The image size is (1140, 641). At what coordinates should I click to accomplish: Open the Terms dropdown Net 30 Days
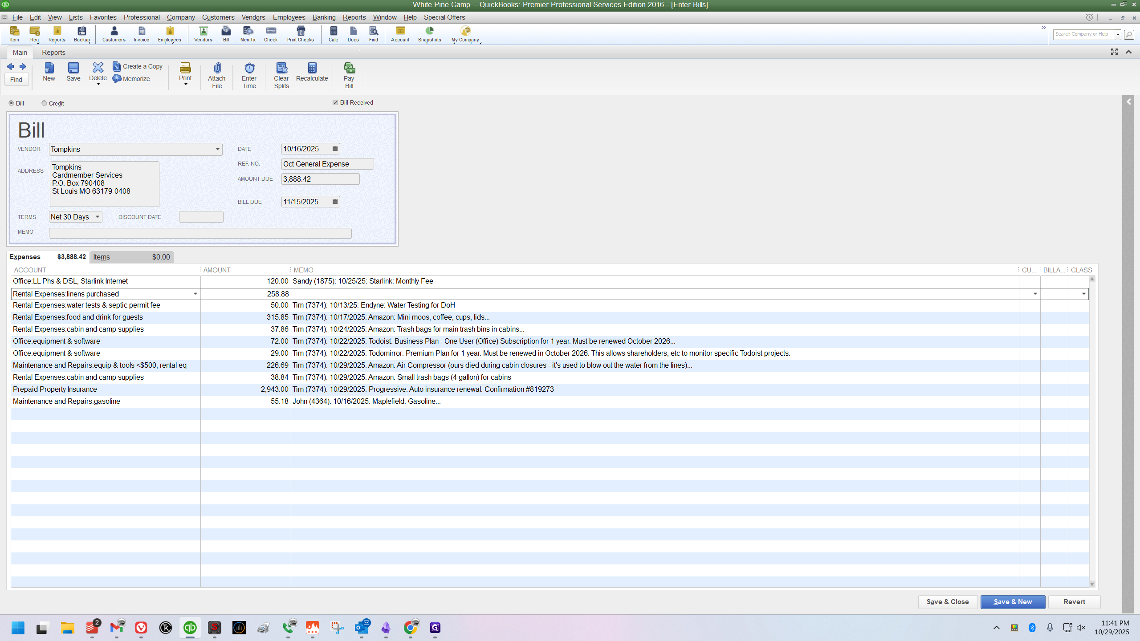click(x=98, y=217)
